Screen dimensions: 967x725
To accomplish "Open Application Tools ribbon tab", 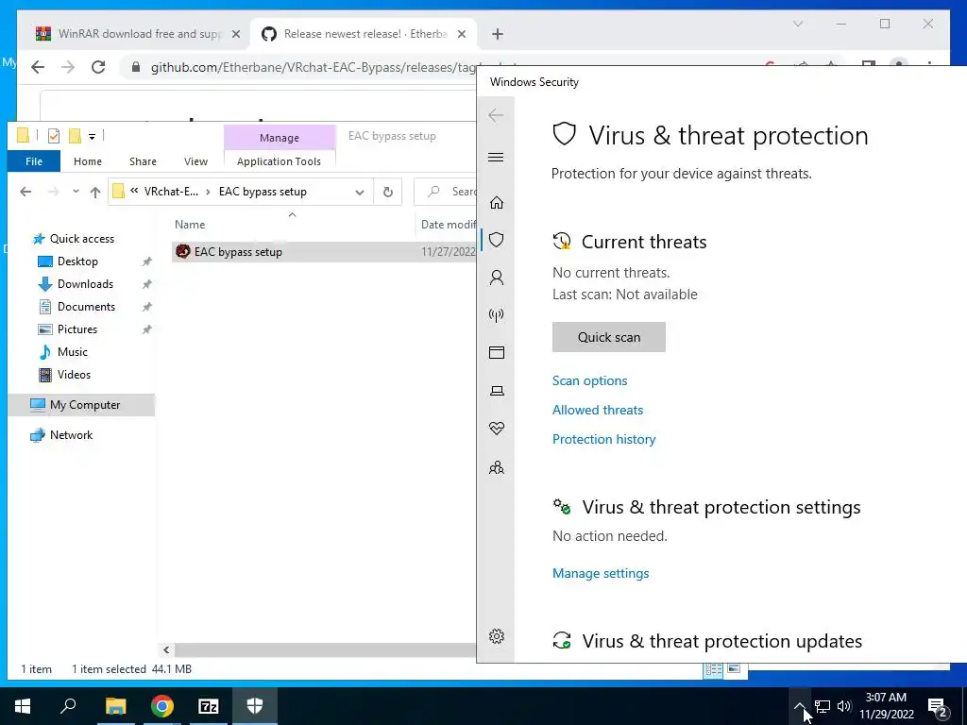I will 279,161.
